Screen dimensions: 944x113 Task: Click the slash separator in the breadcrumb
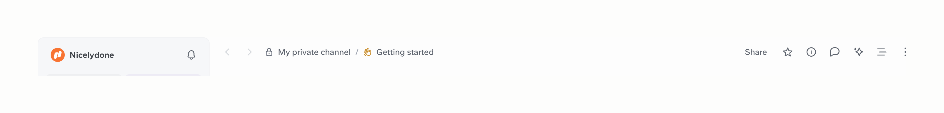[x=356, y=52]
